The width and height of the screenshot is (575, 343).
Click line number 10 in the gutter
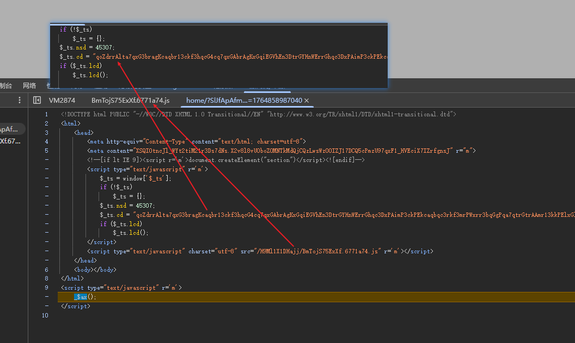click(45, 315)
